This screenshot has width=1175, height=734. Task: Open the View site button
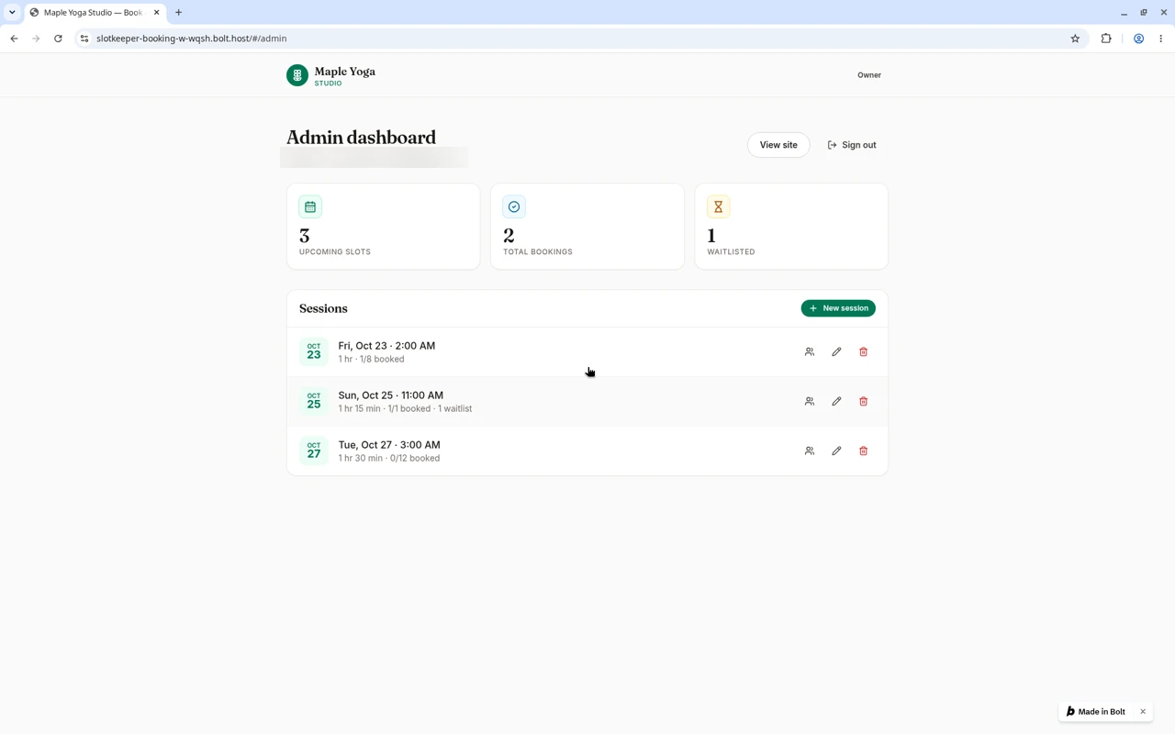[x=778, y=145]
